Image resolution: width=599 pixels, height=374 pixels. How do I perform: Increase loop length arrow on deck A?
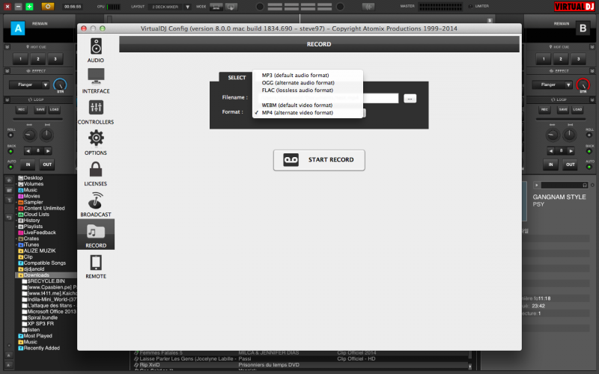point(48,151)
